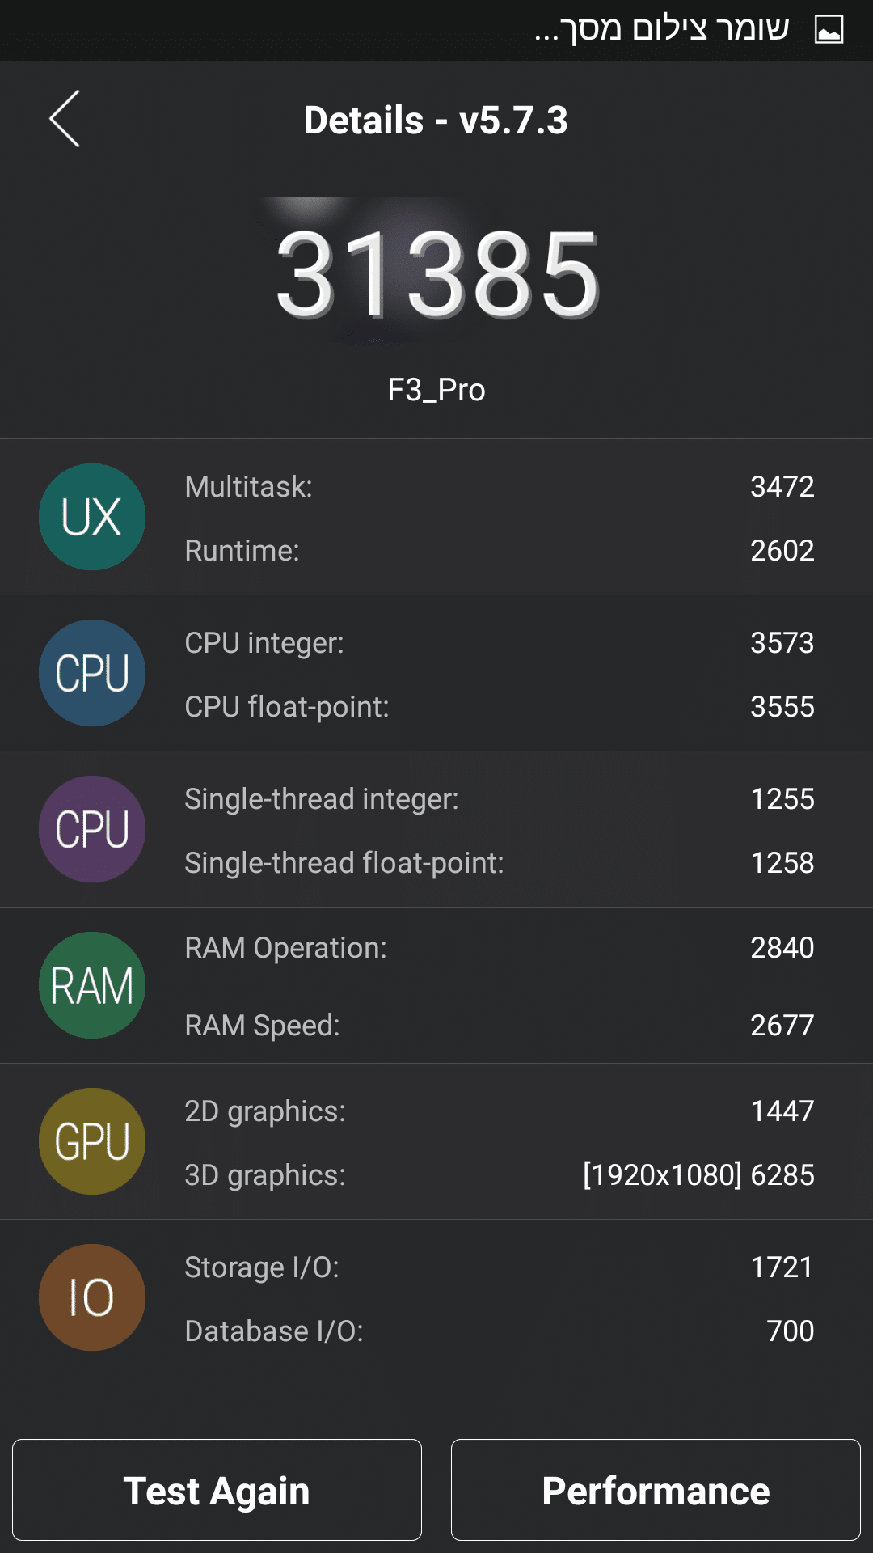Tap the green RAM category icon
This screenshot has height=1553, width=873.
pyautogui.click(x=92, y=985)
